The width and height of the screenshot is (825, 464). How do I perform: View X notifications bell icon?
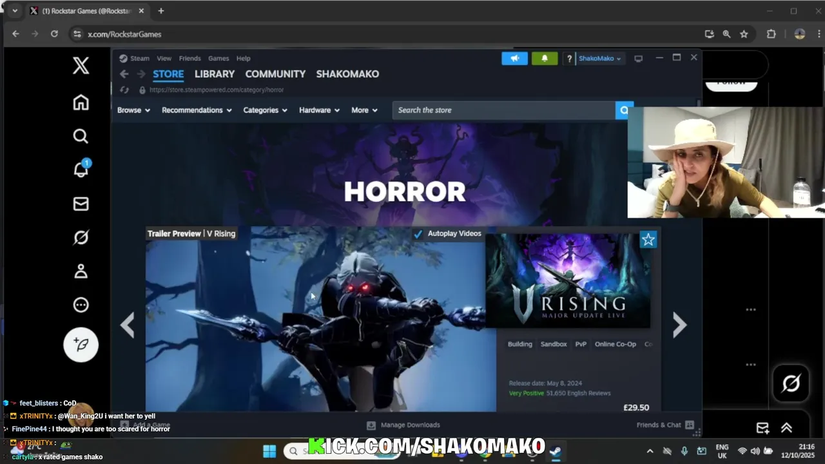(x=81, y=169)
